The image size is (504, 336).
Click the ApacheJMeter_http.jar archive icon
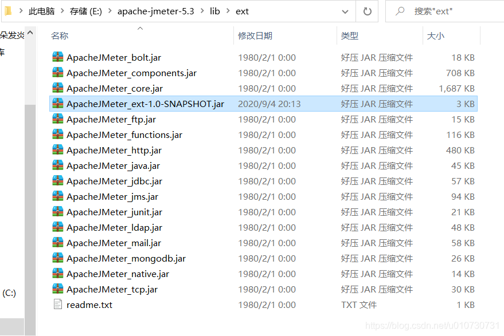click(x=58, y=150)
